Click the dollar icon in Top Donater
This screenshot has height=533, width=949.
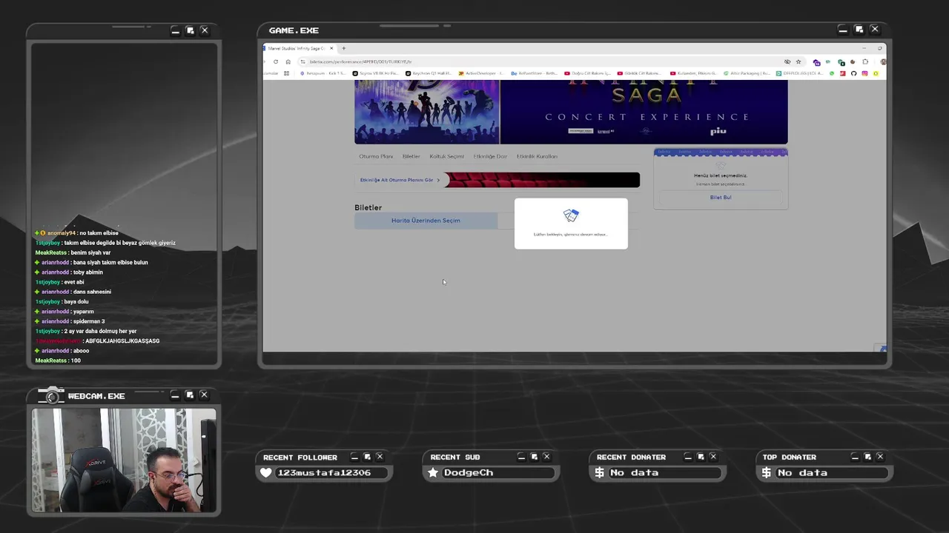coord(767,472)
